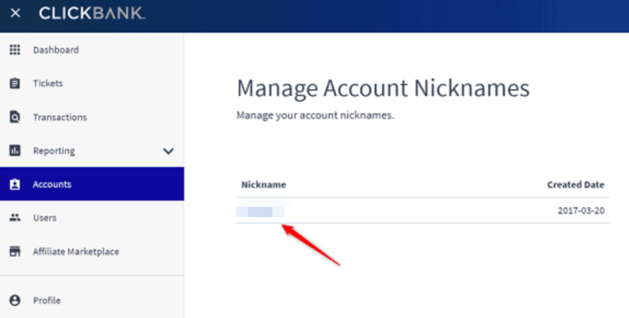Click the Nickname column header
This screenshot has width=629, height=318.
tap(264, 184)
